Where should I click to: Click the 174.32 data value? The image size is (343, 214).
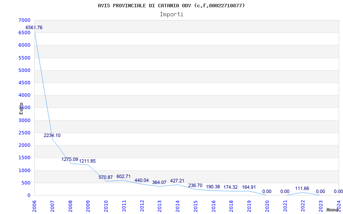click(x=231, y=187)
